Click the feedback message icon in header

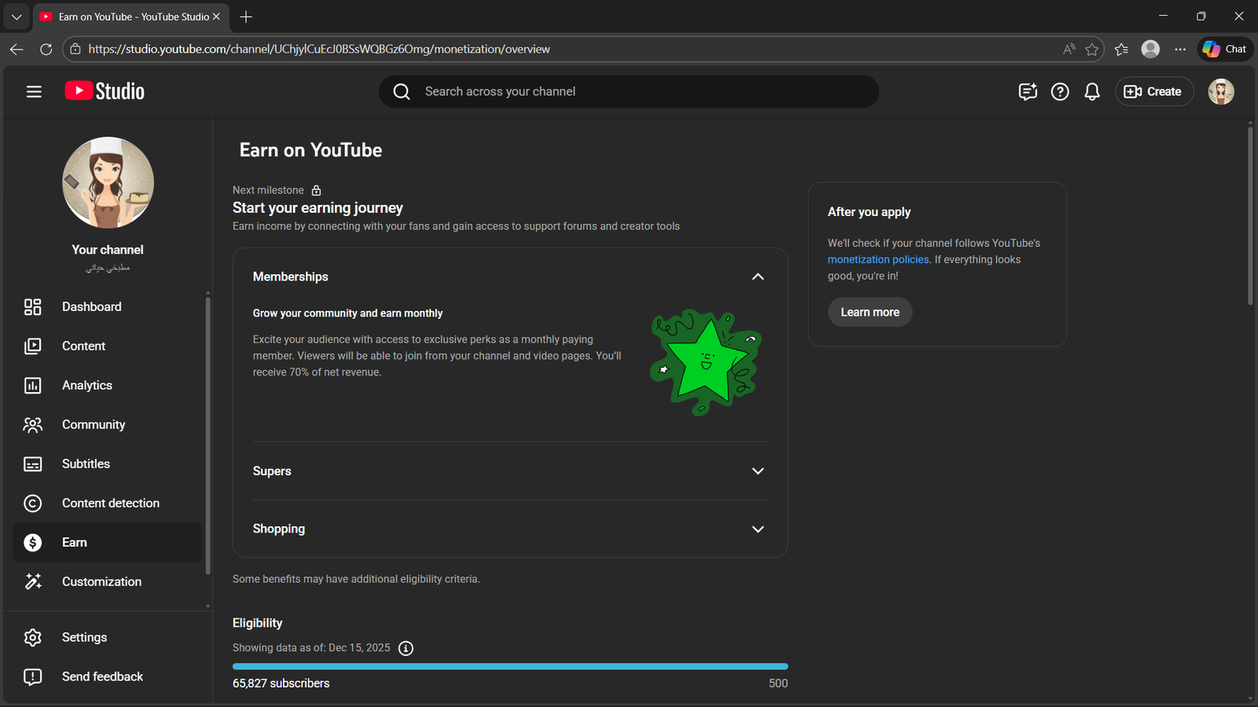1028,92
